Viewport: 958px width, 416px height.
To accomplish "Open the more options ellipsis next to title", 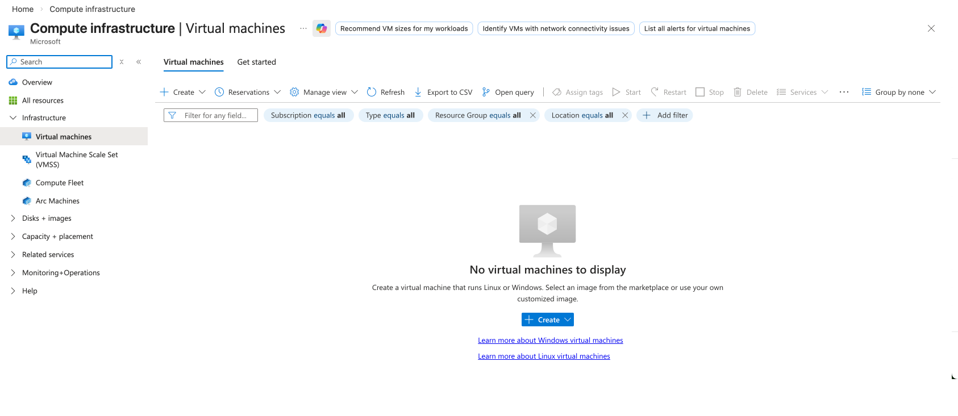I will [x=303, y=28].
